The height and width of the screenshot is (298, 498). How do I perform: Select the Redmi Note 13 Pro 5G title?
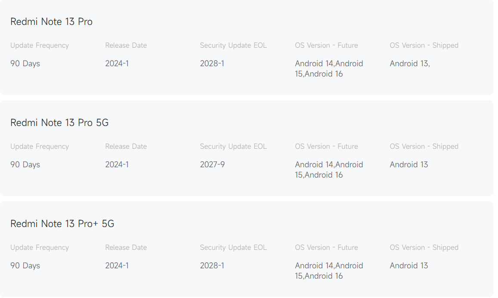(x=59, y=123)
